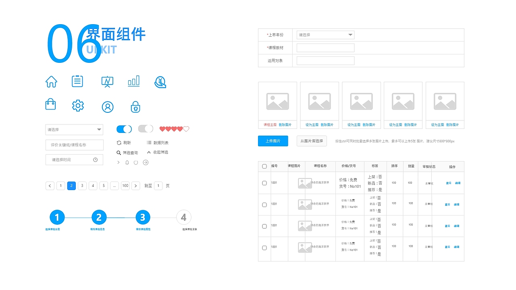
Task: Click the small power icon
Action: [x=136, y=162]
